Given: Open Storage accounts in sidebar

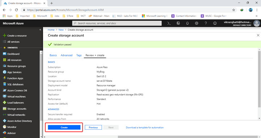Looking at the screenshot, I should point(14,109).
